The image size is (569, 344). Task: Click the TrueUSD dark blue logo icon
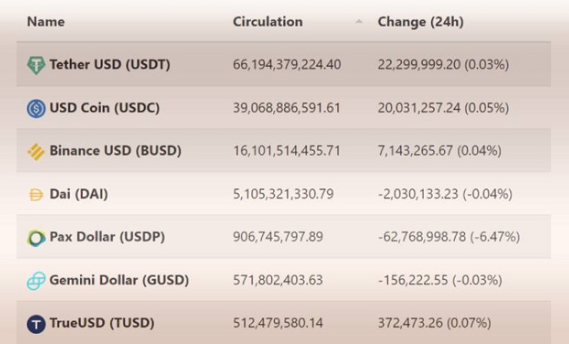pyautogui.click(x=36, y=323)
